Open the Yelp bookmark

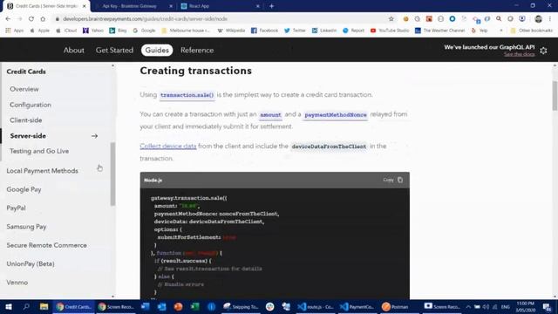480,31
